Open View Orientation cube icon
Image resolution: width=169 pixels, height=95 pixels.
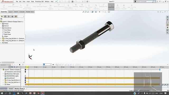pyautogui.click(x=93, y=12)
